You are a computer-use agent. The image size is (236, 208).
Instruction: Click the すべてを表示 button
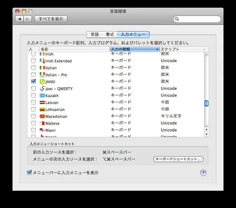pos(51,19)
